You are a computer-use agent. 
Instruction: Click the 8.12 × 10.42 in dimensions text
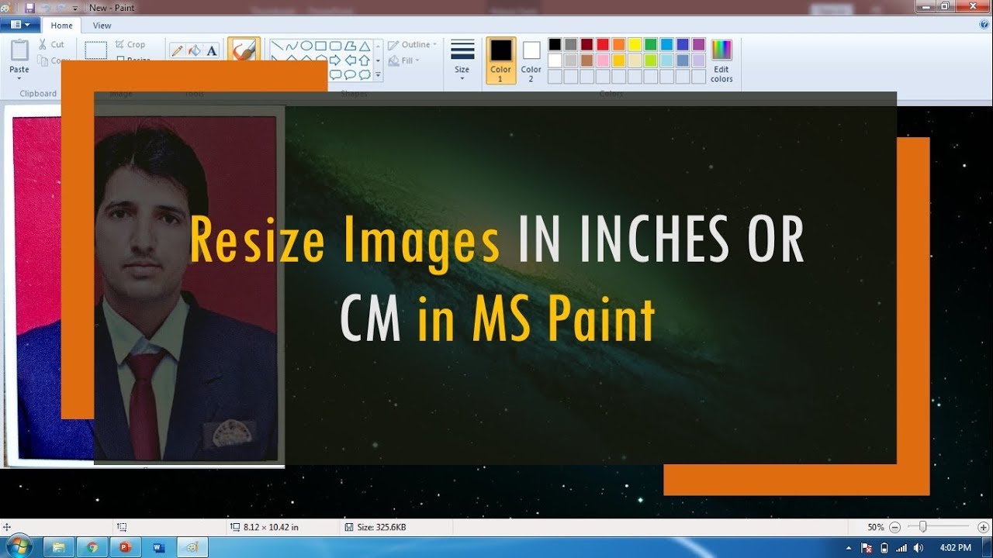[x=271, y=527]
